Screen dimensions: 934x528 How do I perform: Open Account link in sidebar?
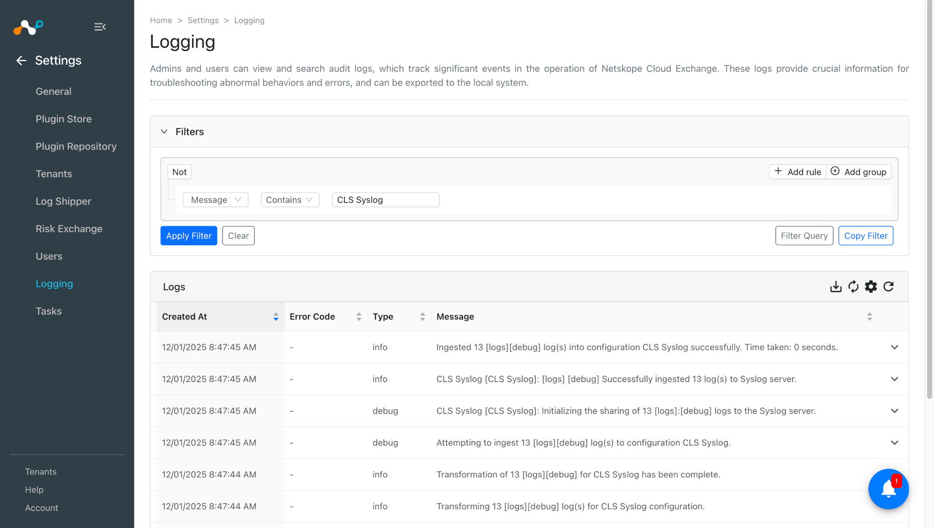click(x=42, y=508)
